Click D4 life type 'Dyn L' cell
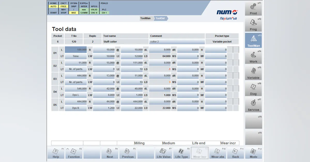The width and height of the screenshot is (310, 162). tap(76, 95)
